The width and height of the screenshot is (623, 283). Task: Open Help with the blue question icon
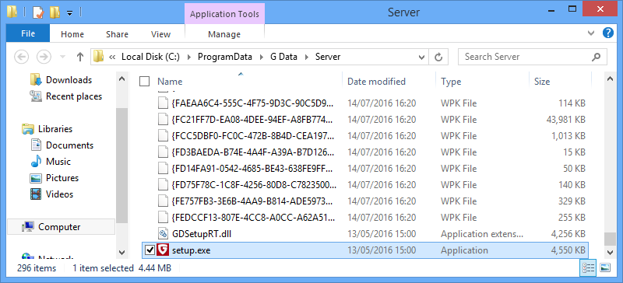click(608, 33)
